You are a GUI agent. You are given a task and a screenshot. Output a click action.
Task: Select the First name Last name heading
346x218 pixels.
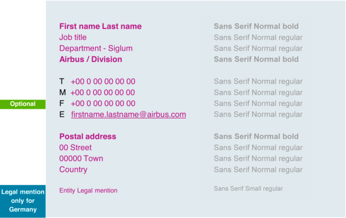click(100, 26)
